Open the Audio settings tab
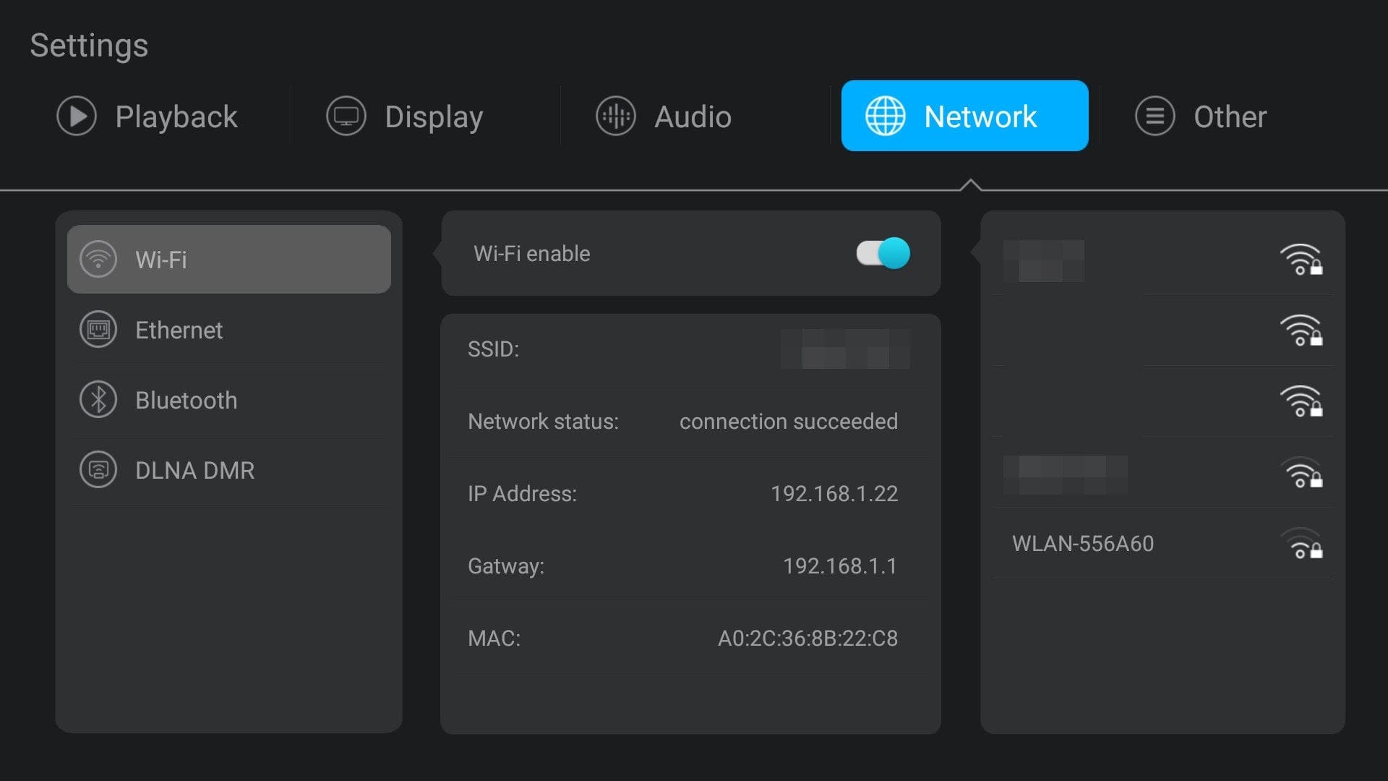 point(693,116)
